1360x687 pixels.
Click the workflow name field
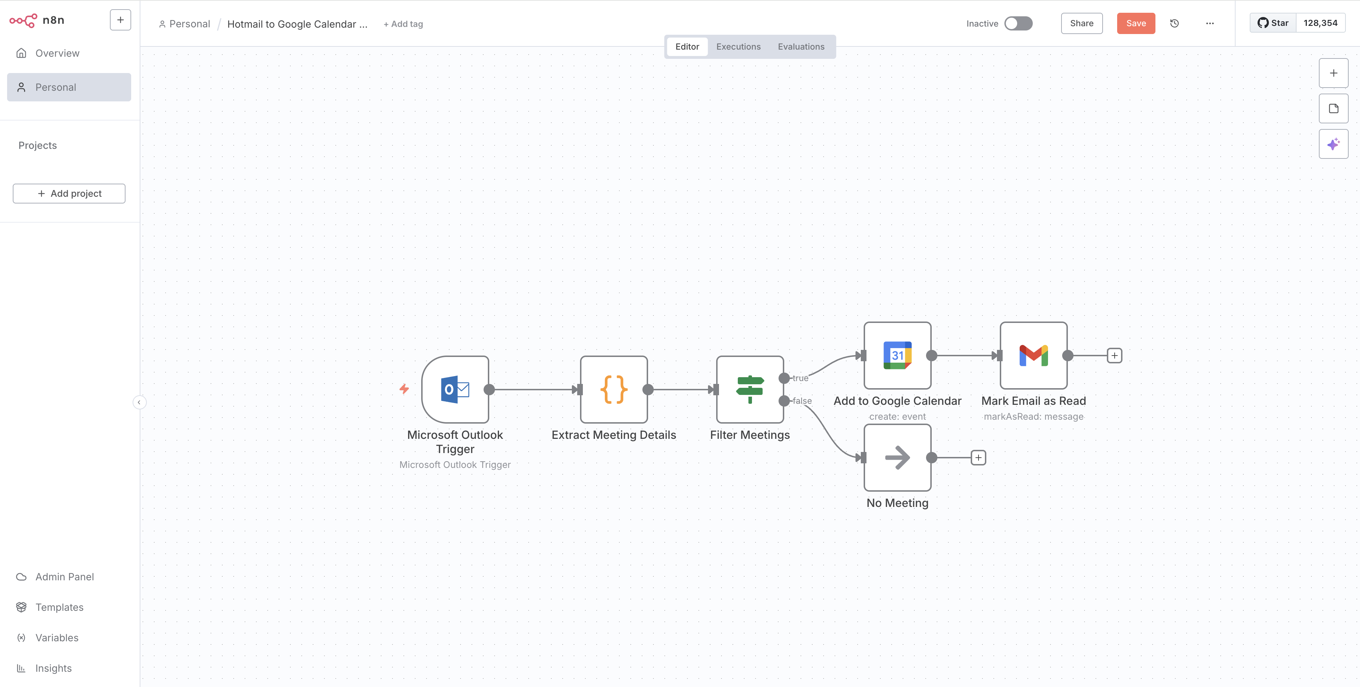pyautogui.click(x=297, y=24)
